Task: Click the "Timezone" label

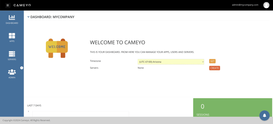Action: click(95, 61)
